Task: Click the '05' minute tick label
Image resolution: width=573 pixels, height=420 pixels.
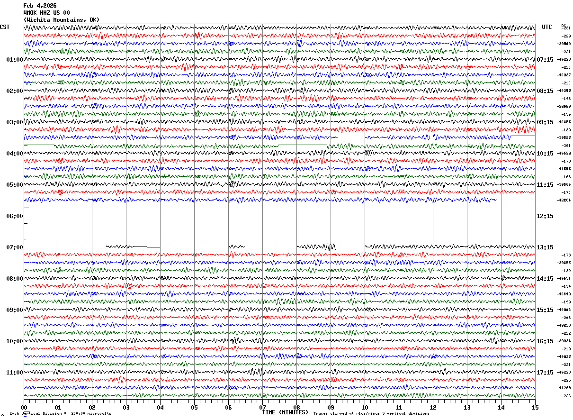Action: pyautogui.click(x=194, y=407)
